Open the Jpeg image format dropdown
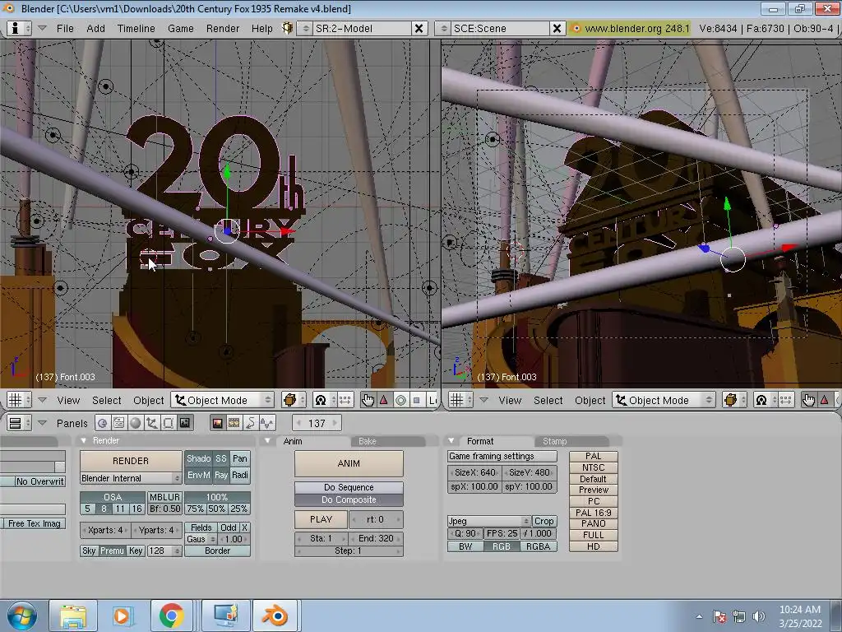This screenshot has width=842, height=632. tap(488, 521)
